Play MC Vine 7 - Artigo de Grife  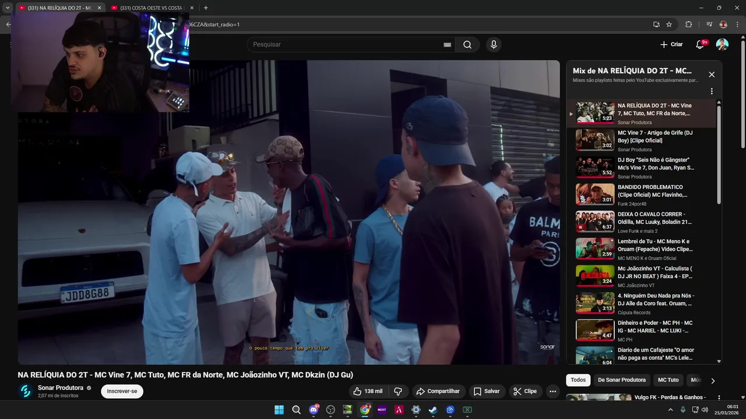(x=641, y=140)
